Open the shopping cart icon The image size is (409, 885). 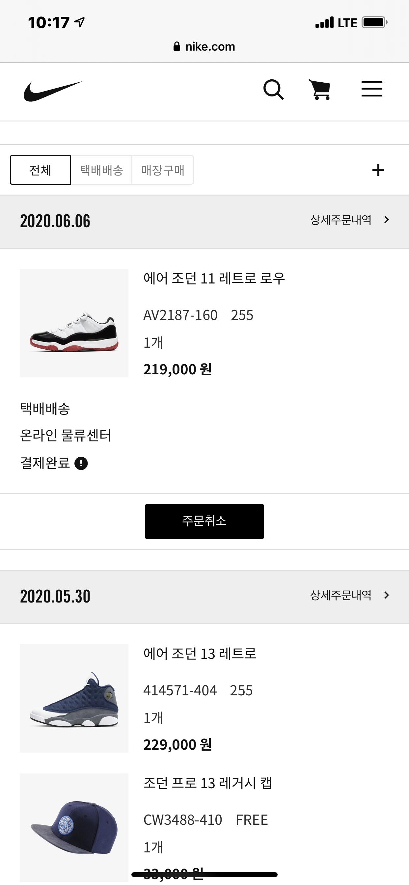click(320, 90)
